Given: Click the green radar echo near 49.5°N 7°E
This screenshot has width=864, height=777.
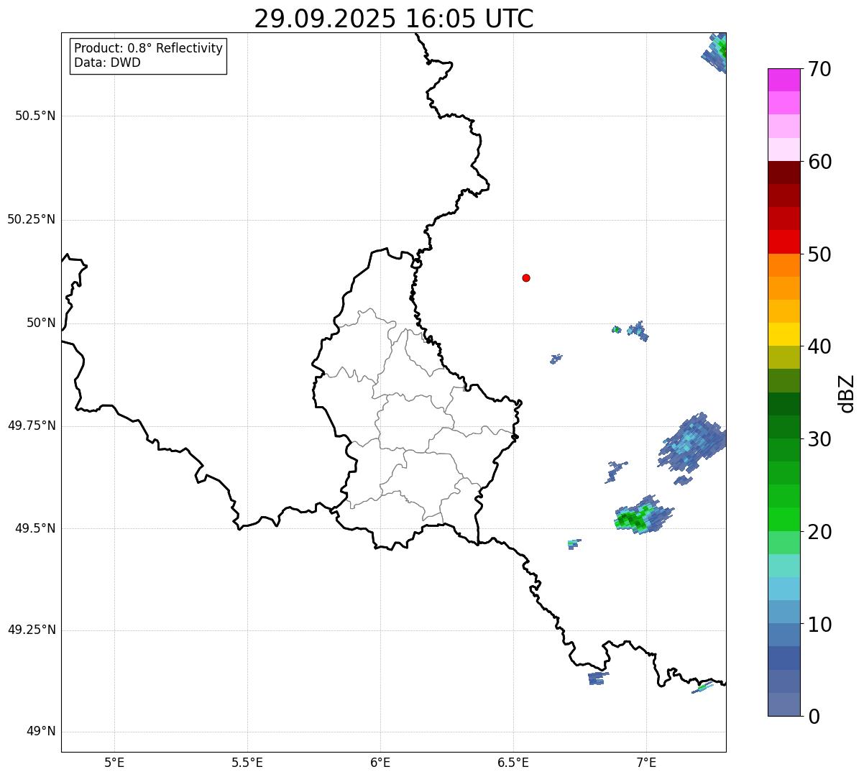Looking at the screenshot, I should pos(643,515).
